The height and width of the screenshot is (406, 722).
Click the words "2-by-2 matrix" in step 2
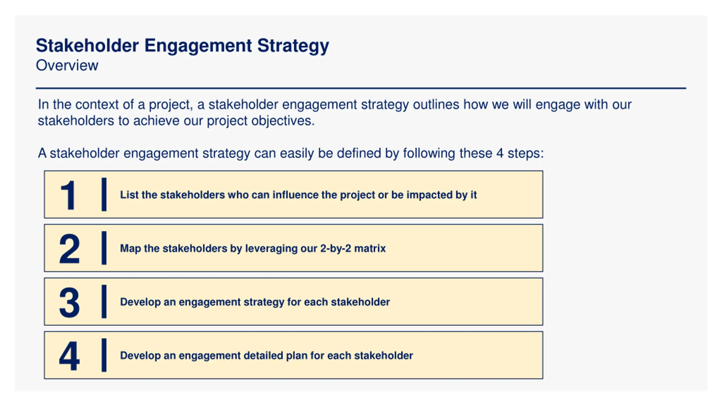(353, 248)
